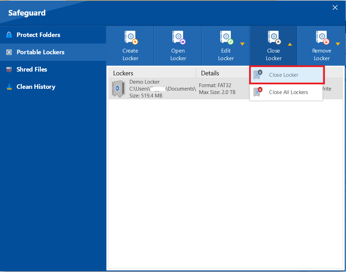Click the brush icon for Clean History
Image resolution: width=346 pixels, height=272 pixels.
[9, 87]
